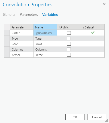
Task: Select the Kernel row header cell
Action: click(x=7, y=55)
